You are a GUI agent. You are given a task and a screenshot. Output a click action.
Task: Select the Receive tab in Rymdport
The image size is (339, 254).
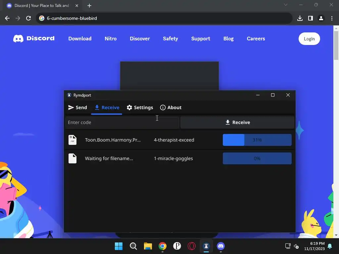[x=107, y=107]
